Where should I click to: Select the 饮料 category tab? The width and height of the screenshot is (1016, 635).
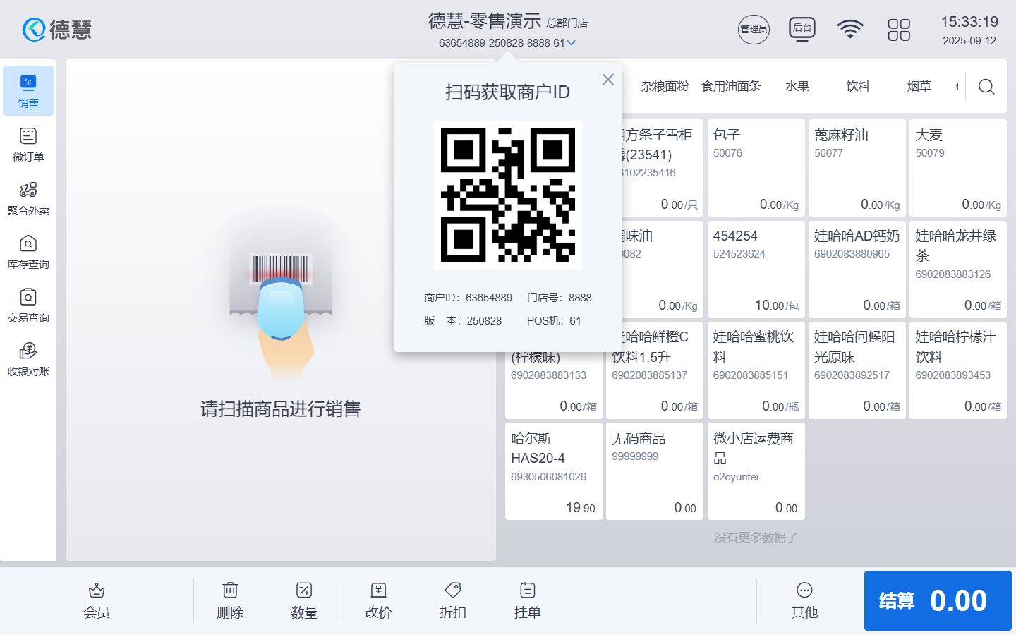858,86
